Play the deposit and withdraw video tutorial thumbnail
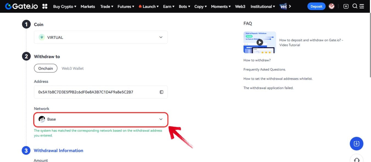Viewport: 371px width, 162px height. [x=260, y=42]
